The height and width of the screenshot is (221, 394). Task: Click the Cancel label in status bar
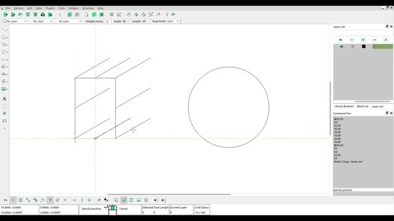(x=123, y=209)
